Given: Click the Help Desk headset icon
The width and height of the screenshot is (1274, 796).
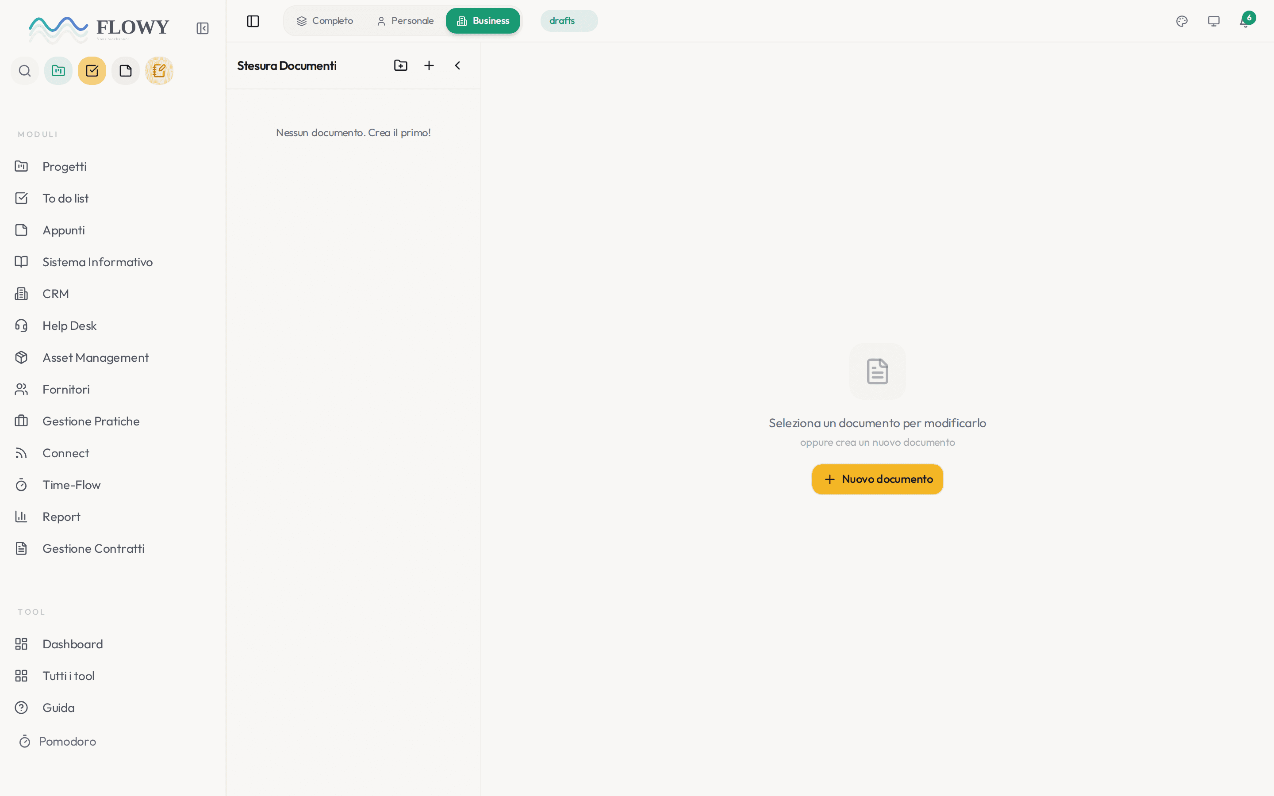Looking at the screenshot, I should [21, 326].
